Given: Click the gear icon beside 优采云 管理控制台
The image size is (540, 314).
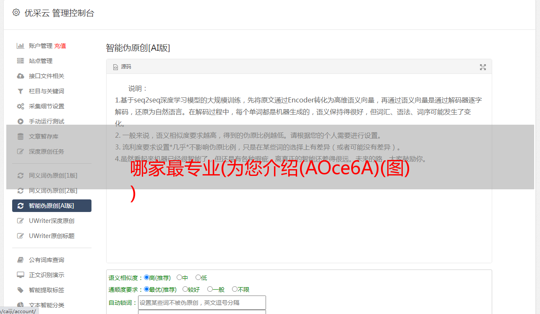Looking at the screenshot, I should tap(16, 13).
